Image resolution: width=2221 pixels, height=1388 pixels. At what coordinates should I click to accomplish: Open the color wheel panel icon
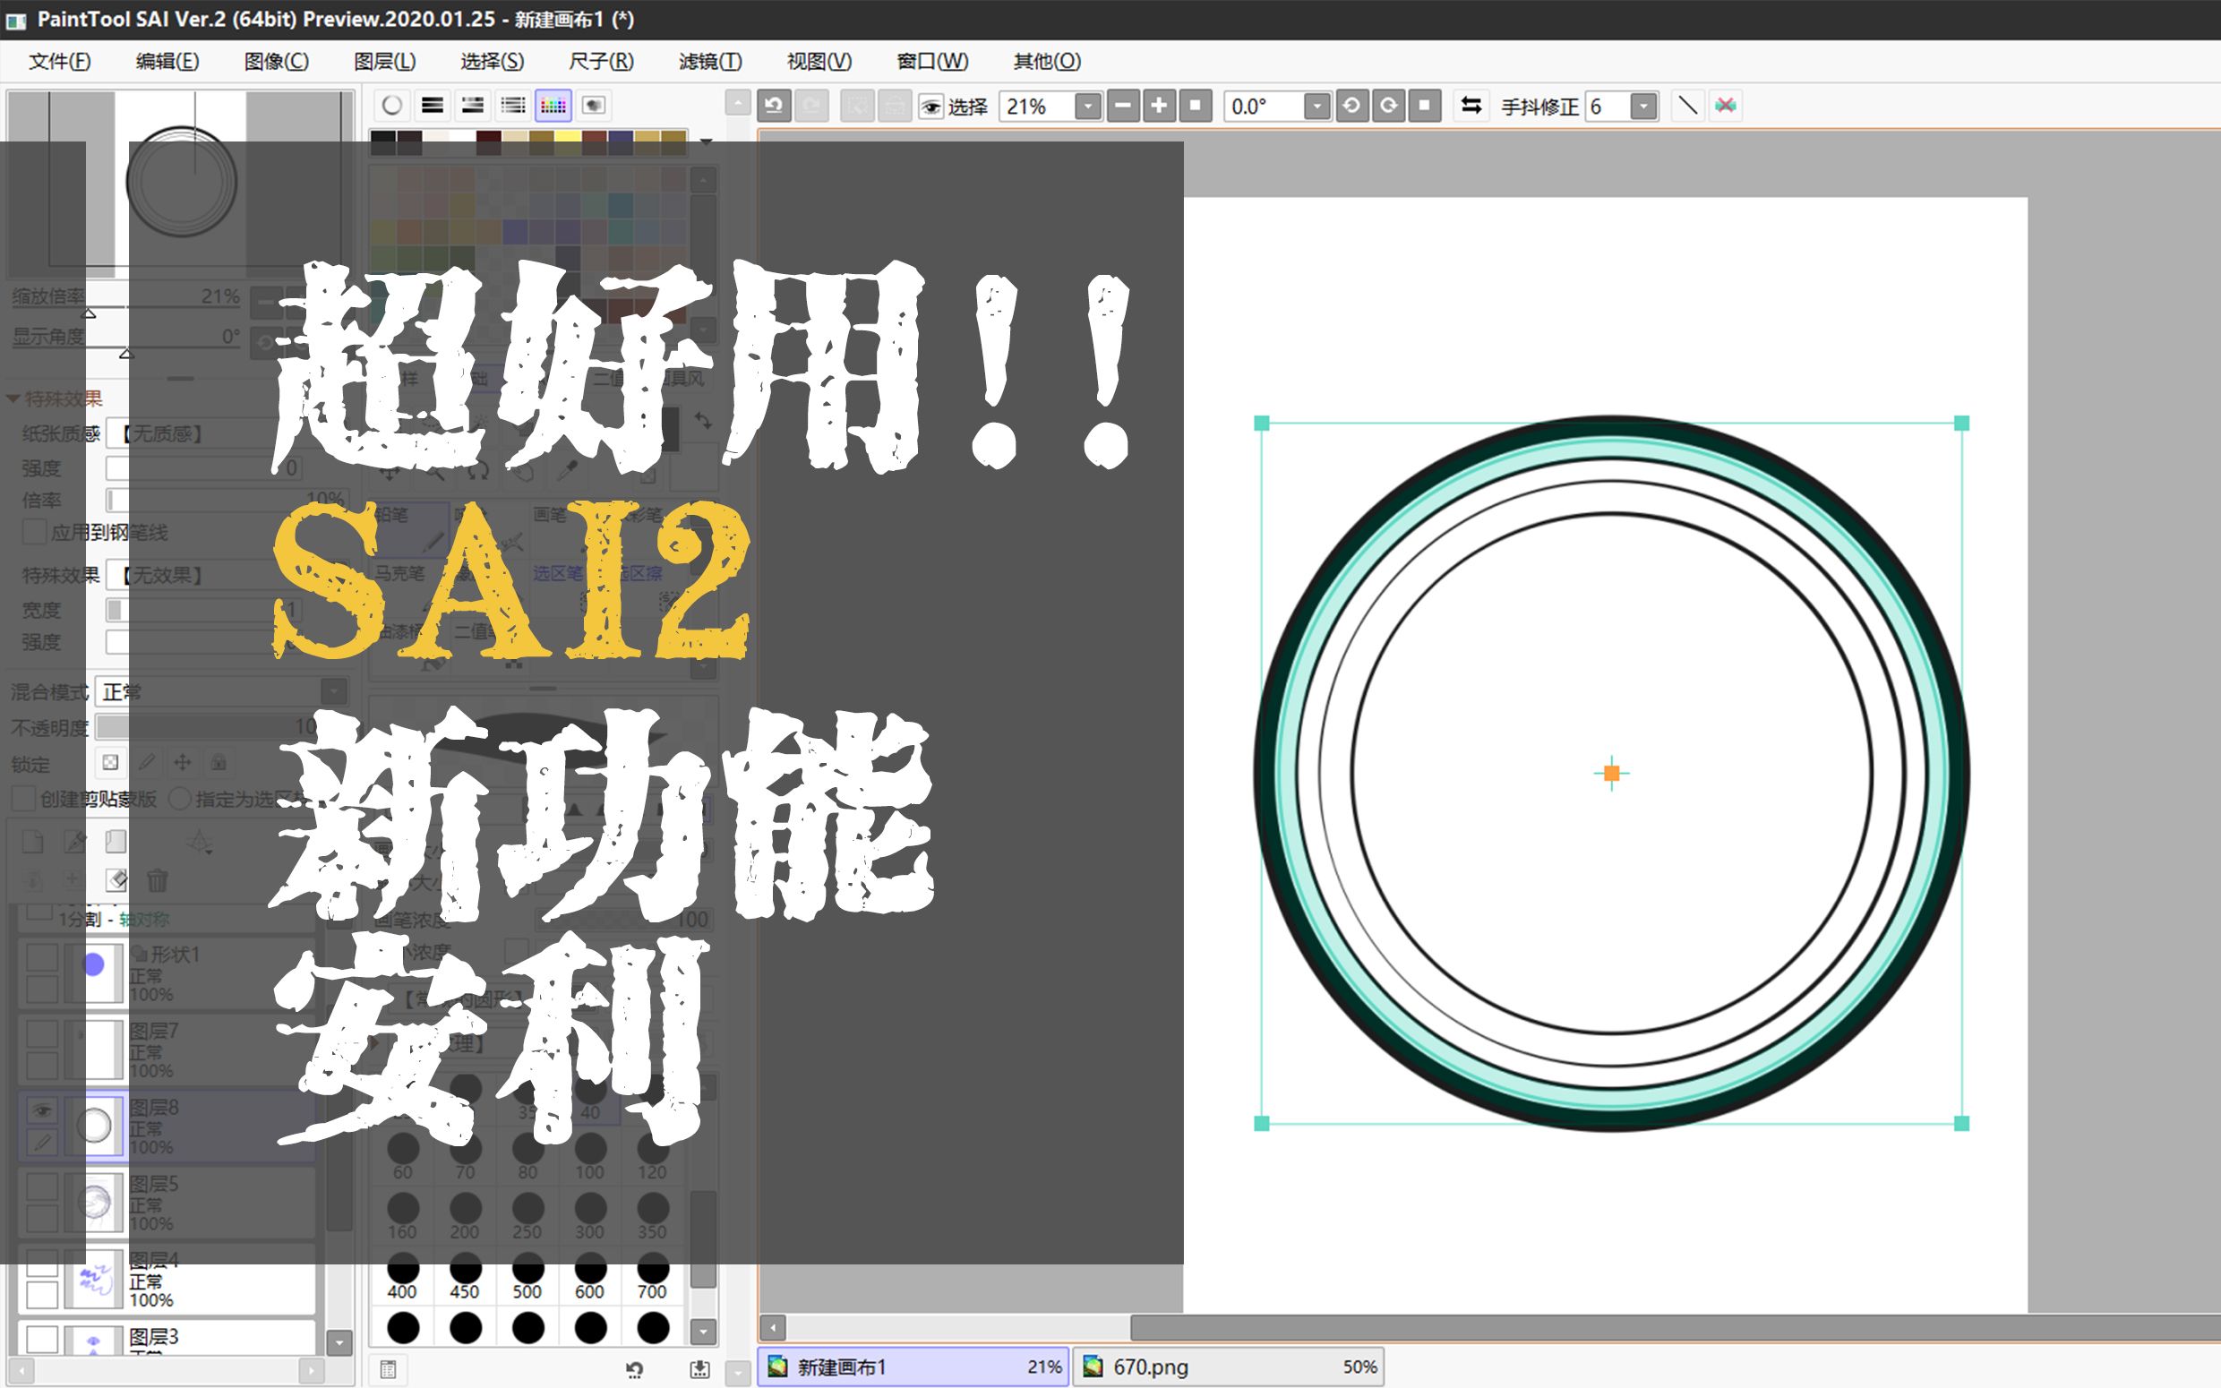click(392, 105)
